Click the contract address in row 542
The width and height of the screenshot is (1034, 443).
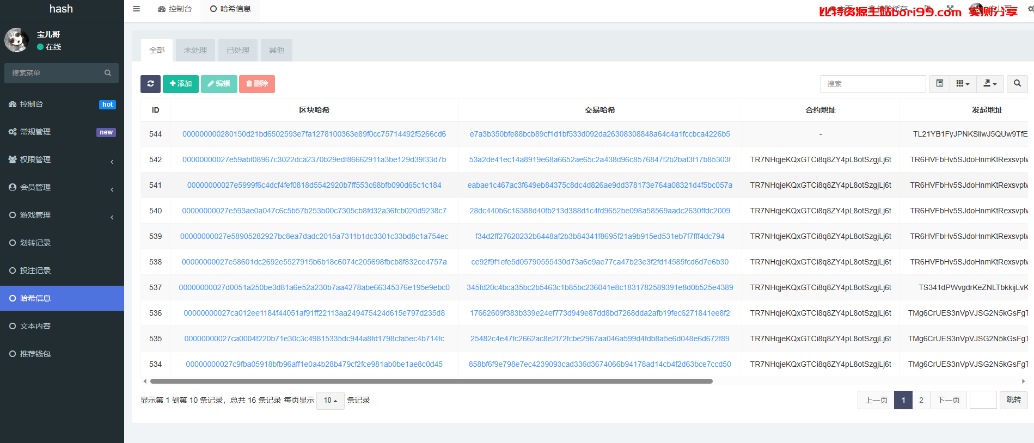point(821,159)
